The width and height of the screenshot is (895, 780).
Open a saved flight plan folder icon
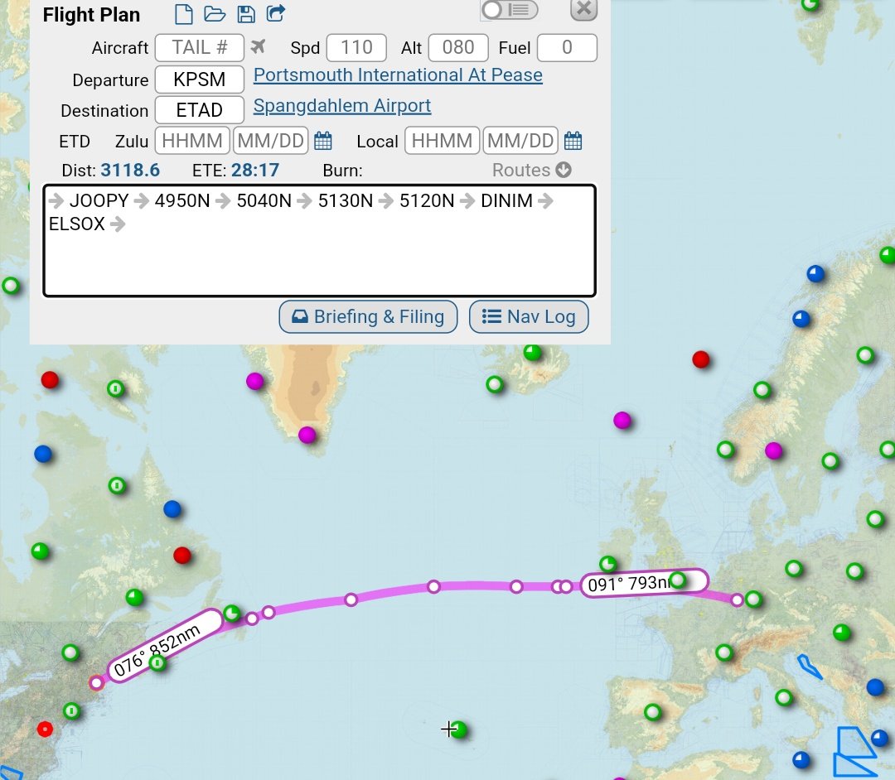215,14
